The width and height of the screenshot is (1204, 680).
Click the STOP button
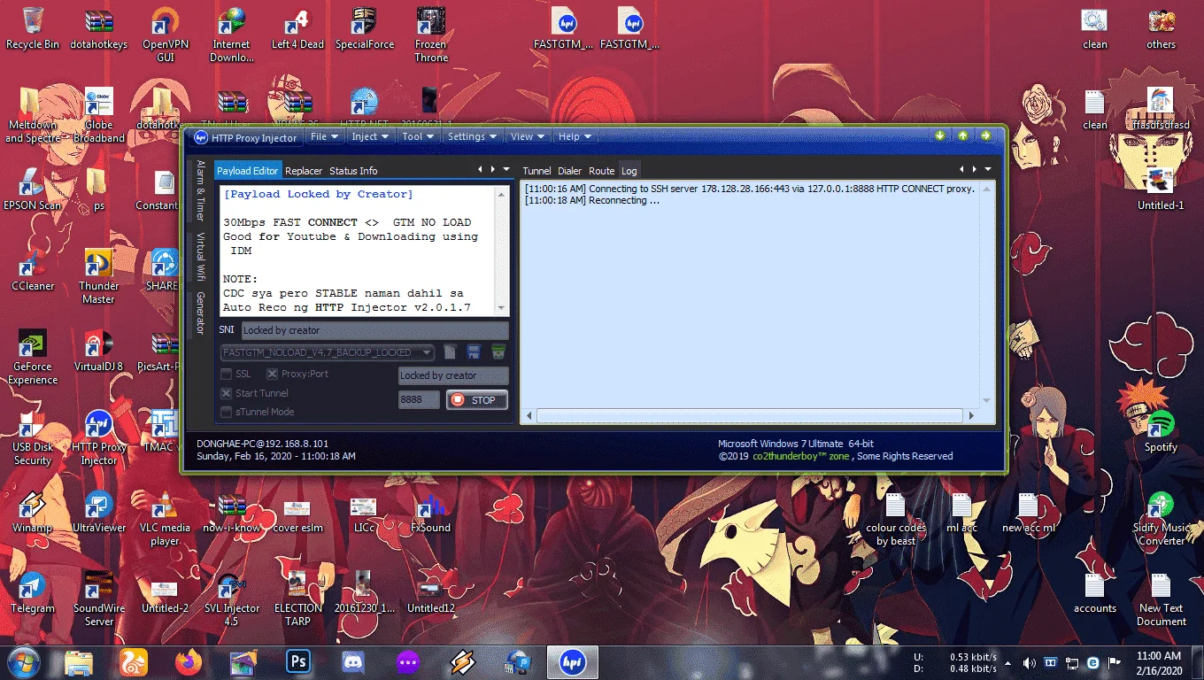[477, 400]
